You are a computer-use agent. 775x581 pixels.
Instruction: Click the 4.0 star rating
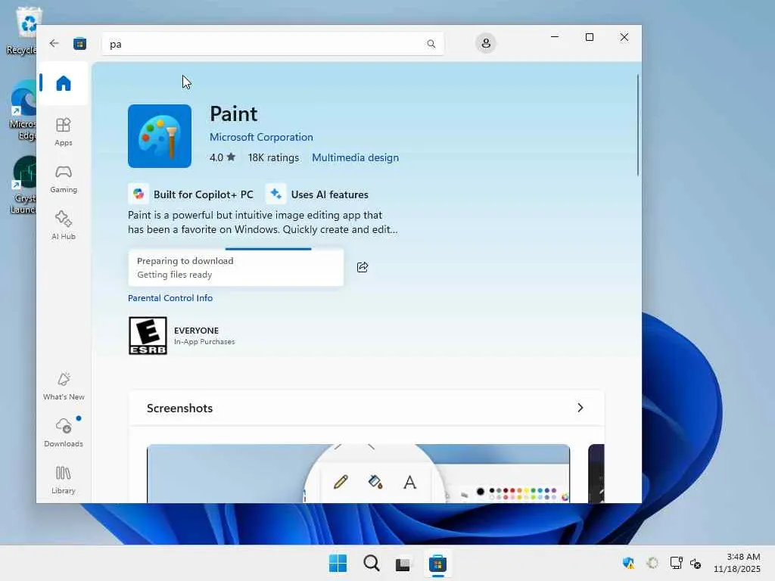[x=223, y=157]
